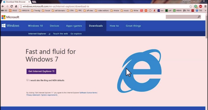
Task: Expand the video editors bookmarks folder
Action: click(102, 10)
